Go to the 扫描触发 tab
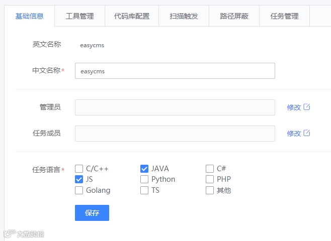The image size is (331, 241). (x=184, y=16)
